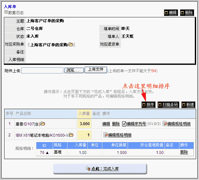Click the icon on 完成入库 button
The image size is (199, 180).
point(88,169)
